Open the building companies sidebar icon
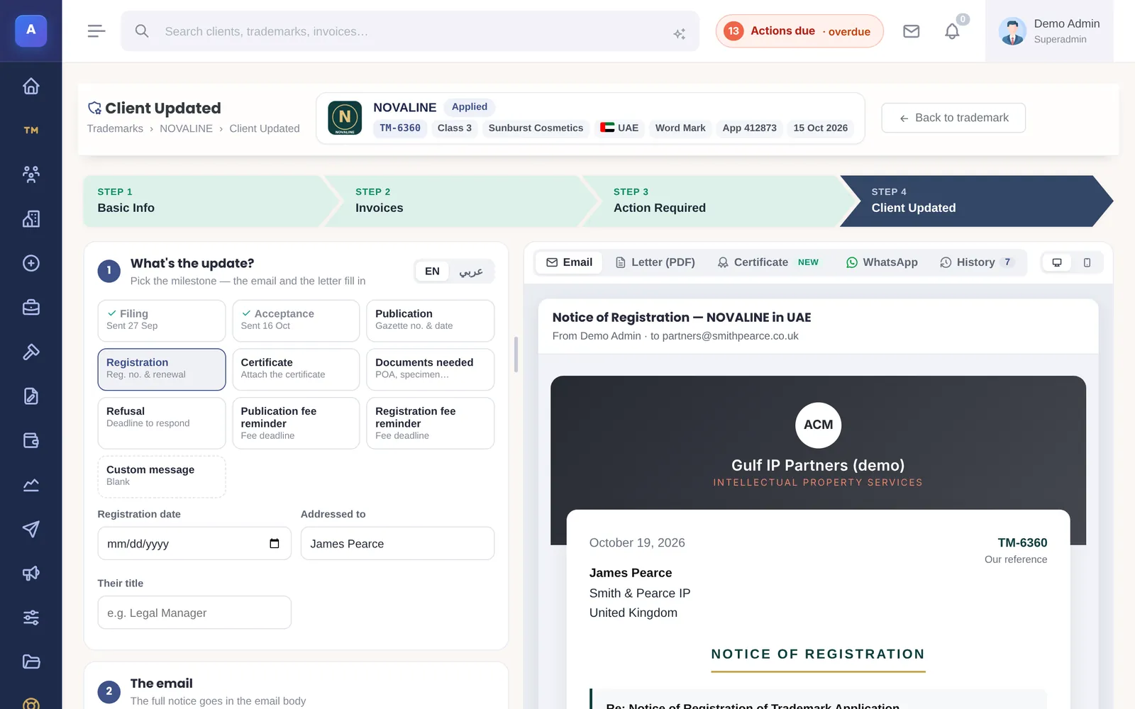This screenshot has width=1135, height=709. coord(31,219)
